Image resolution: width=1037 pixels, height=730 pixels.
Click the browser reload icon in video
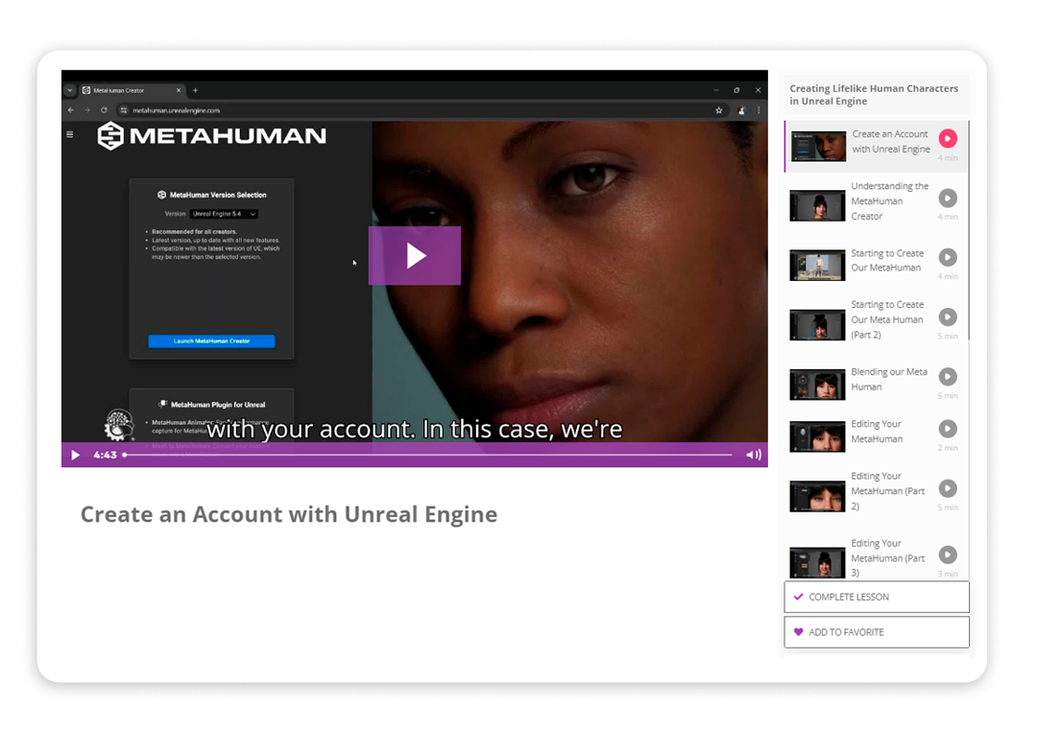pyautogui.click(x=104, y=110)
